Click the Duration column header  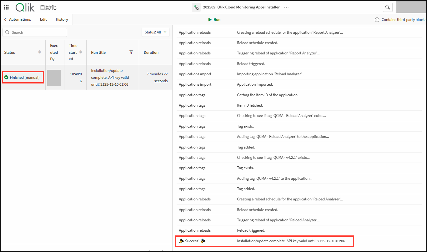151,53
